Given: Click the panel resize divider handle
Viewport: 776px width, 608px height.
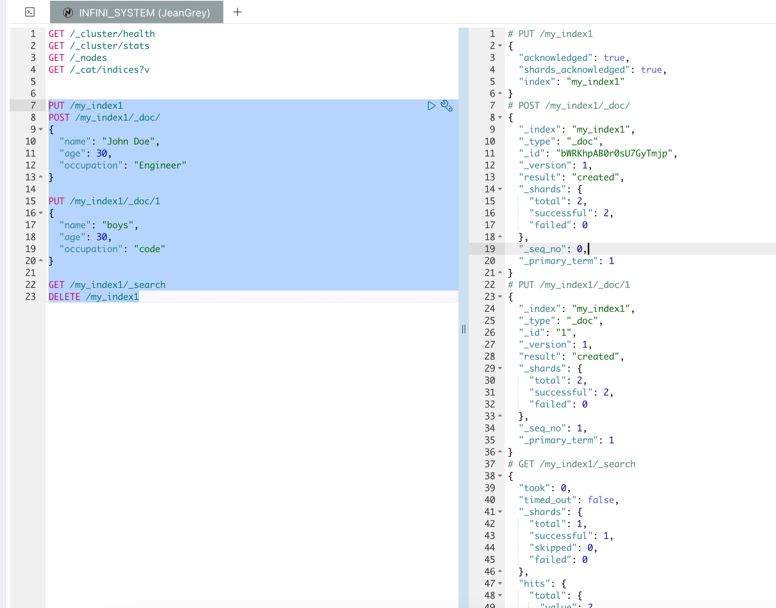Looking at the screenshot, I should (x=463, y=329).
